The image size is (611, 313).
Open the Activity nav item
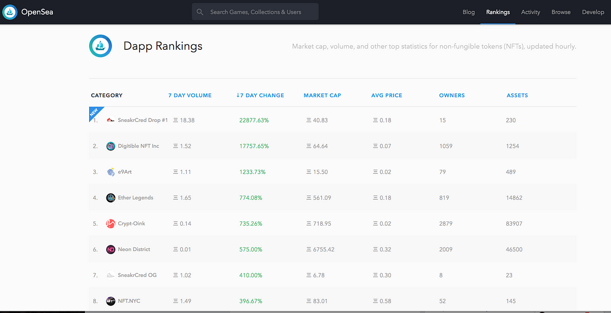(x=531, y=12)
